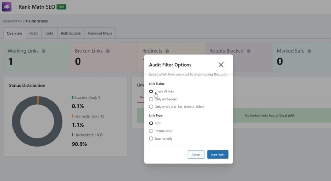
Task: Click the Audit Filter Options title
Action: click(x=170, y=65)
